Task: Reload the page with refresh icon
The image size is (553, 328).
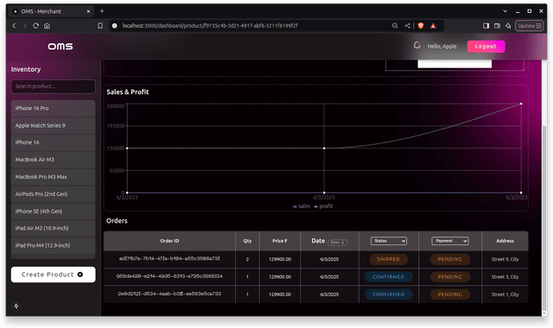Action: (35, 26)
